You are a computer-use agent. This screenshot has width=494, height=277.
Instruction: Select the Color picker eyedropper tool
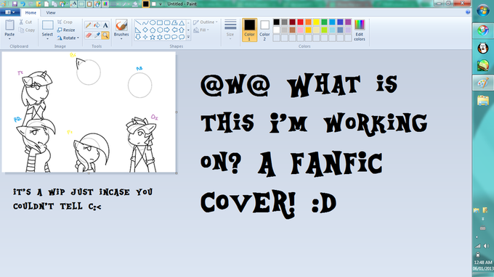[97, 35]
